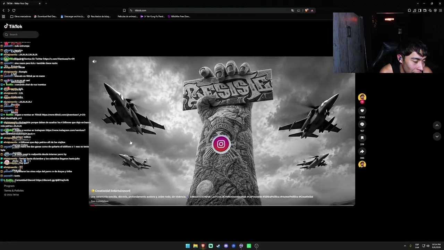Open the Windows Start menu
444x250 pixels.
188,246
